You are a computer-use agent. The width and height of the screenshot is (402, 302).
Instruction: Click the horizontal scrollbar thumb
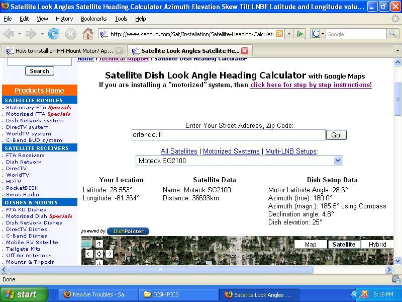point(161,269)
